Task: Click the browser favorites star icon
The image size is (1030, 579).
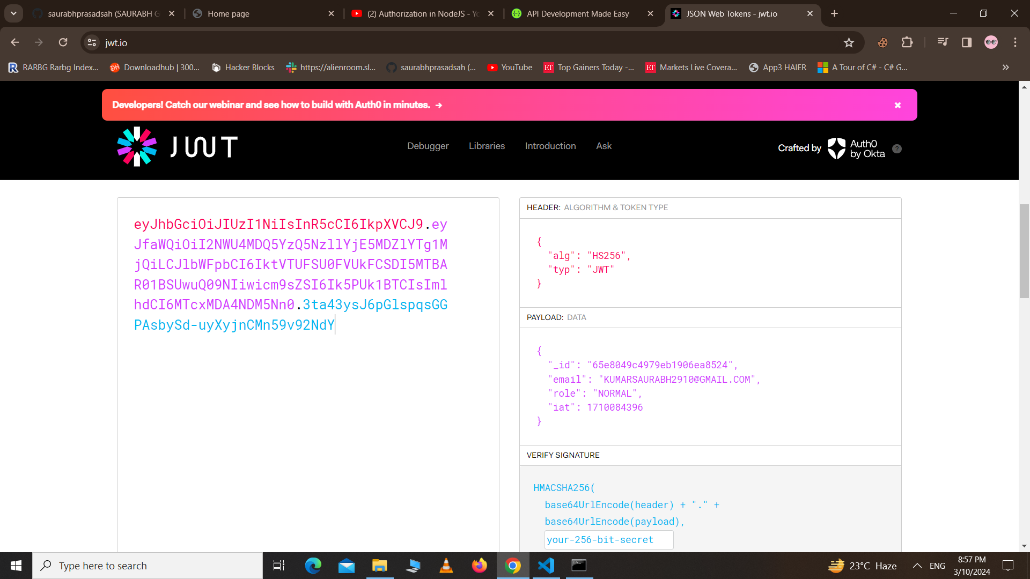Action: click(849, 42)
